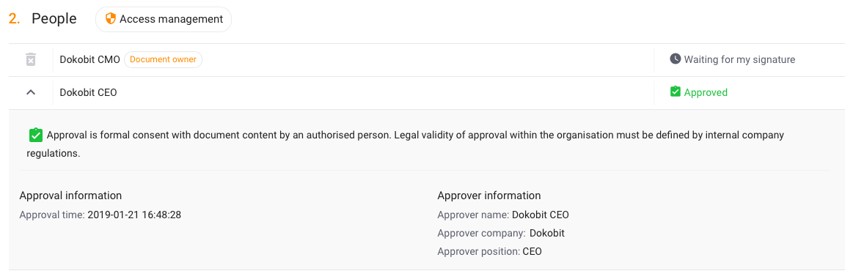Click the Approver name value Dokobit CEO
Screen dimensions: 853x279
(541, 215)
